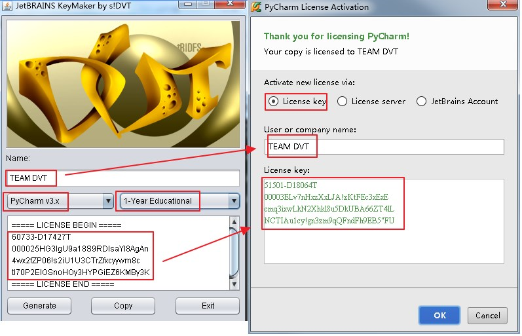Click the Exit button in KeyMaker
522x336 pixels.
click(x=208, y=306)
